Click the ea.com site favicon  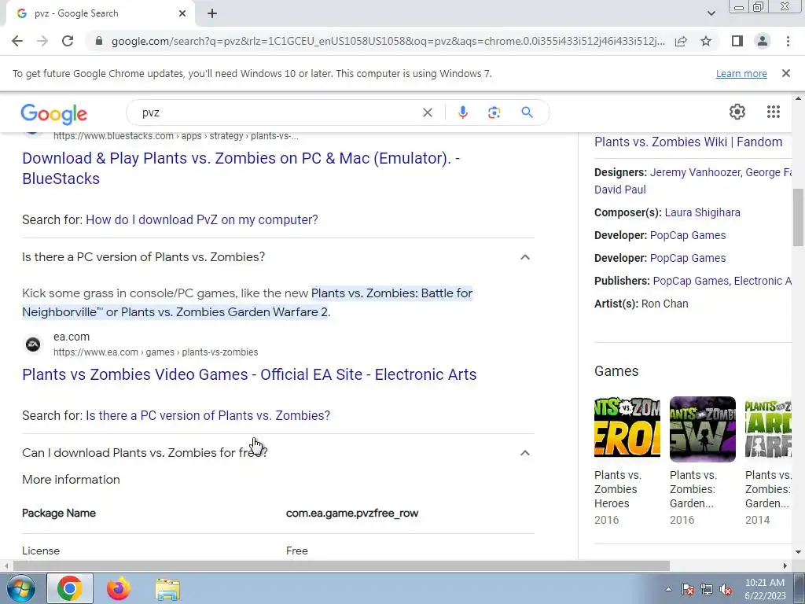tap(33, 344)
